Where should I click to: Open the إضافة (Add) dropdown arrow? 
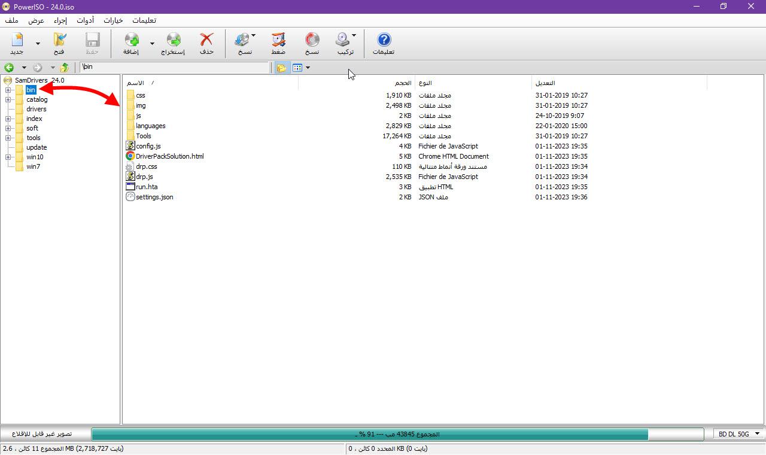click(152, 43)
